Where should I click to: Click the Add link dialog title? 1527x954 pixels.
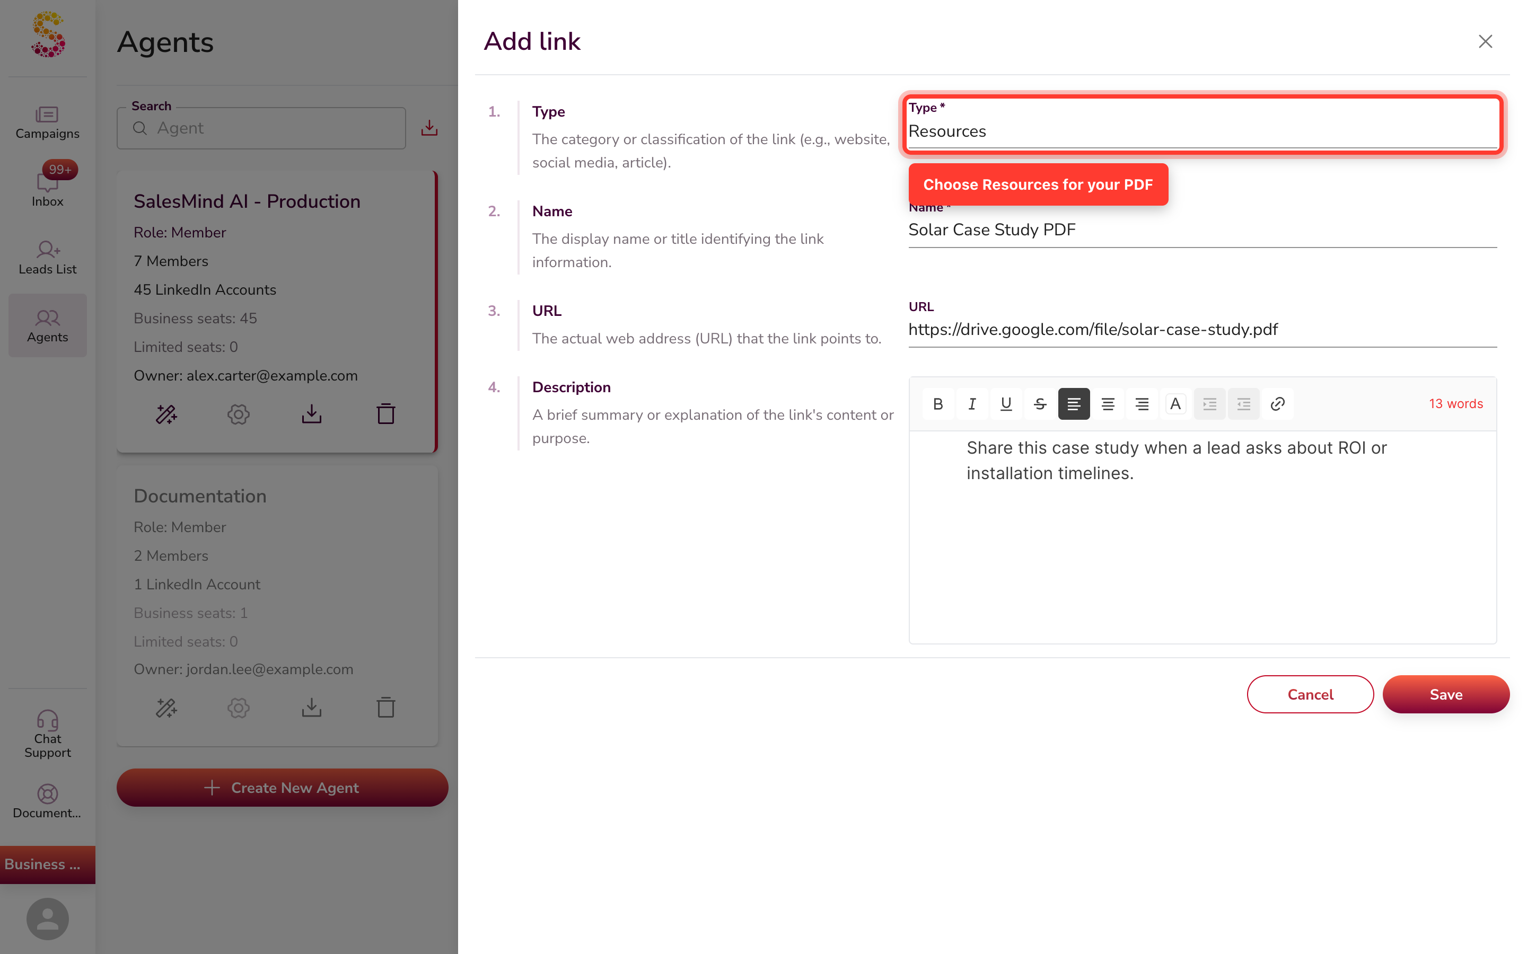coord(532,42)
